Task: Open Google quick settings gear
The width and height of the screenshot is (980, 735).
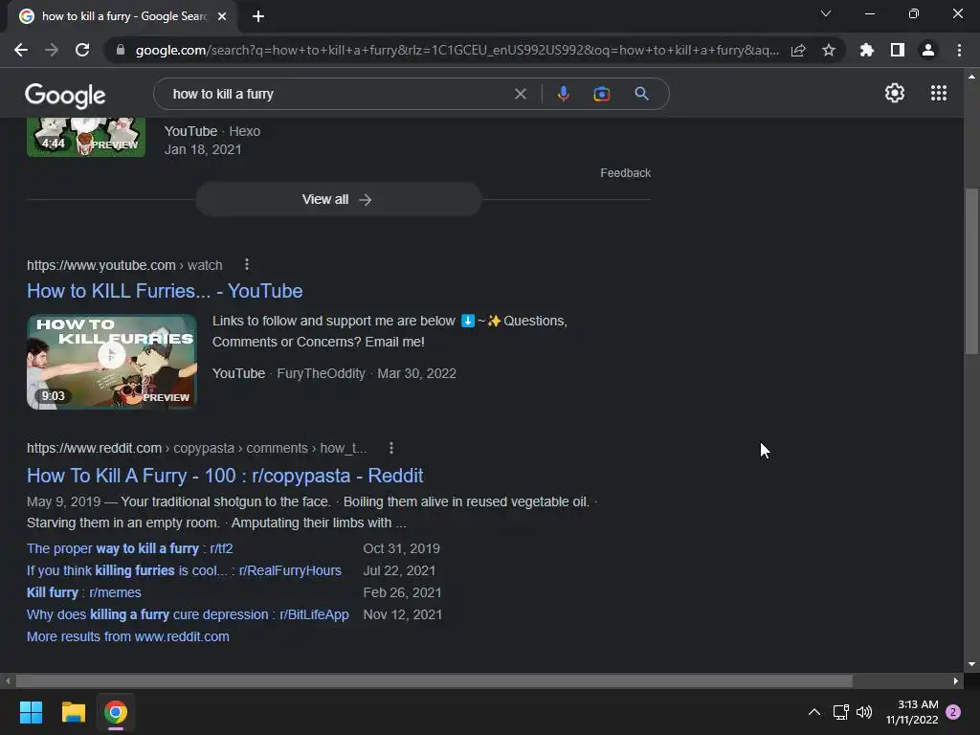Action: pyautogui.click(x=895, y=93)
